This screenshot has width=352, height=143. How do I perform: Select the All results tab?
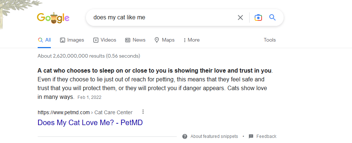click(44, 40)
